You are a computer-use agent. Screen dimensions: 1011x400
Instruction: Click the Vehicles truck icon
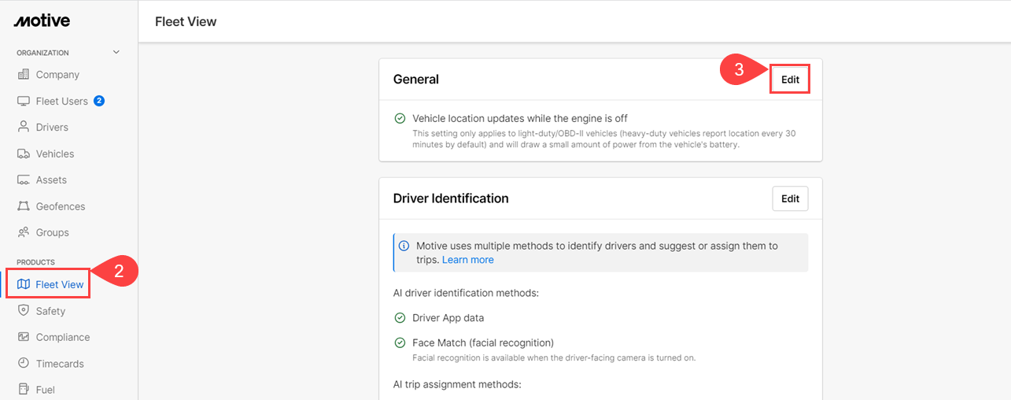[24, 154]
